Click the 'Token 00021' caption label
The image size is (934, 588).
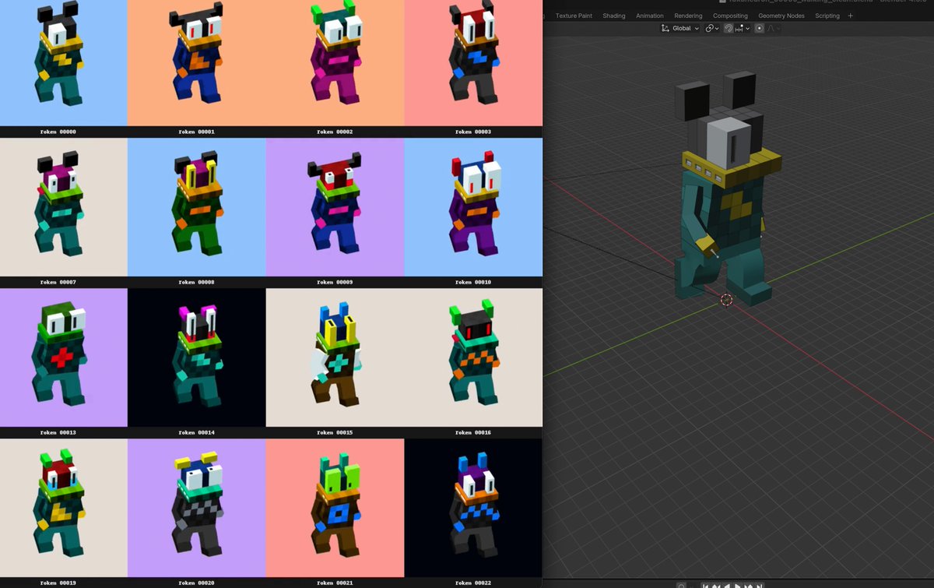pyautogui.click(x=335, y=583)
